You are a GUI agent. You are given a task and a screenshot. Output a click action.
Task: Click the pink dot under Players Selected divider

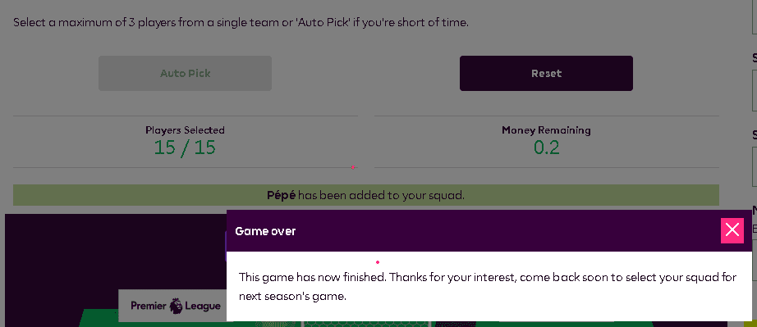(x=353, y=167)
